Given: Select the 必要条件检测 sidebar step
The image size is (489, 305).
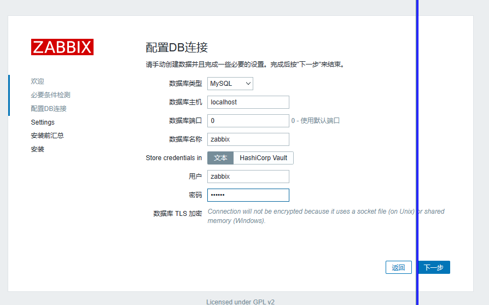Looking at the screenshot, I should pos(50,95).
